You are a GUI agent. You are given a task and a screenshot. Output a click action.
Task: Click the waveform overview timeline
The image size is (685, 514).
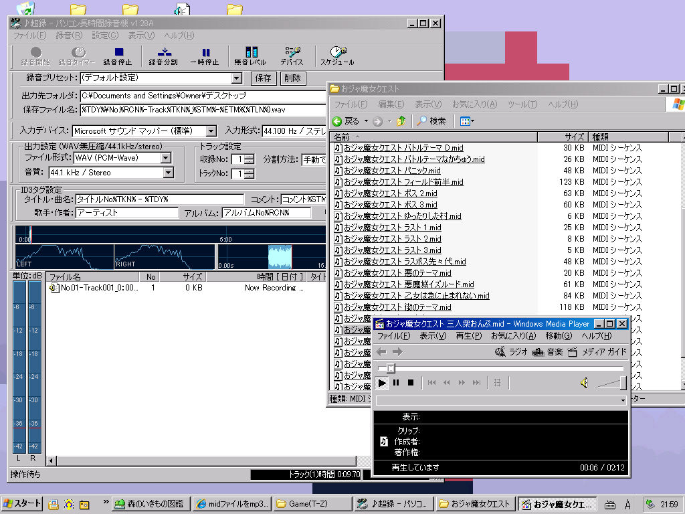pyautogui.click(x=171, y=234)
